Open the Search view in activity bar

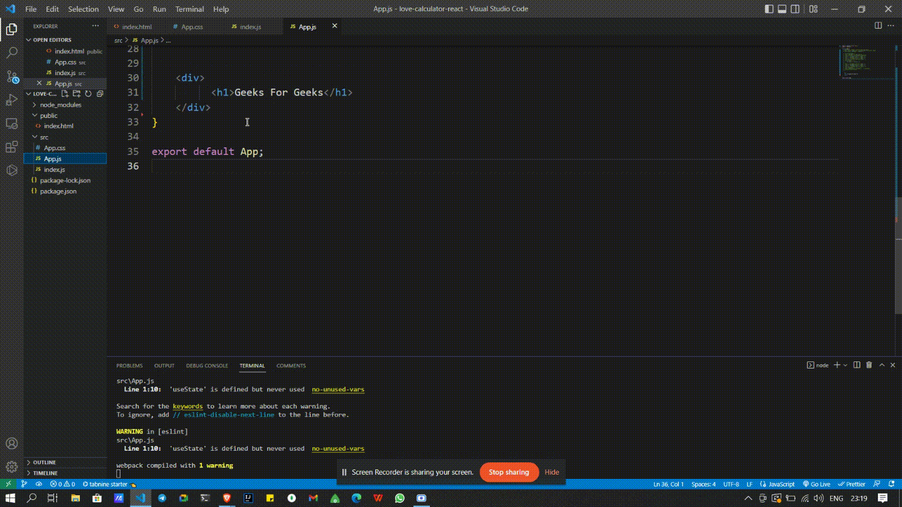pos(12,53)
